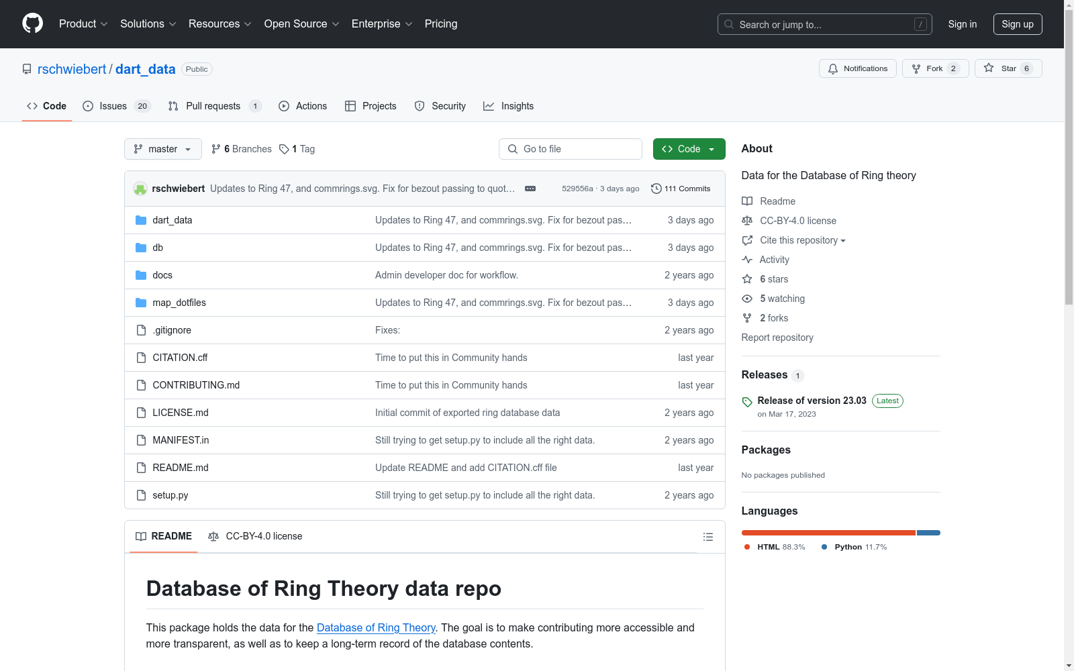Image resolution: width=1074 pixels, height=671 pixels.
Task: Click the setup.py file icon
Action: 141,495
